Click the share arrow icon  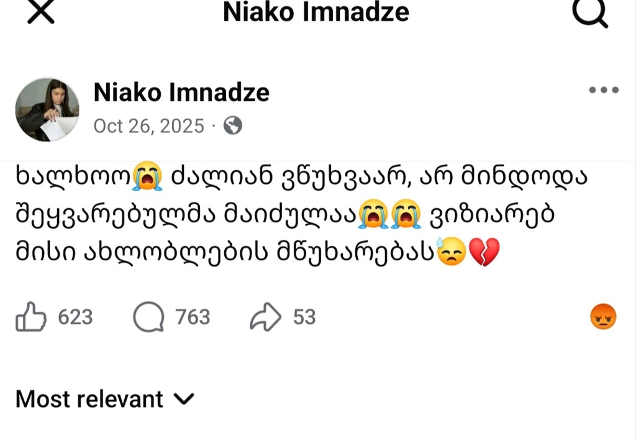[x=266, y=317]
